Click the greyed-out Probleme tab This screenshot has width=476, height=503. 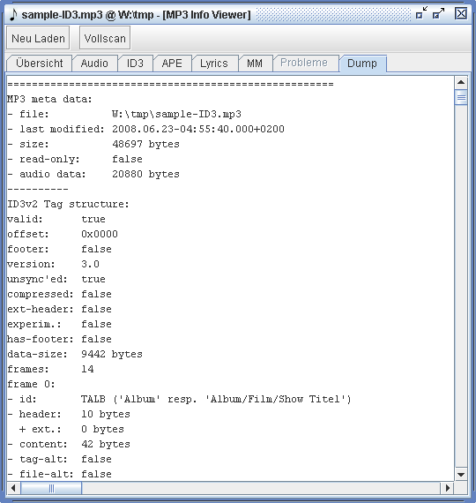[x=304, y=63]
